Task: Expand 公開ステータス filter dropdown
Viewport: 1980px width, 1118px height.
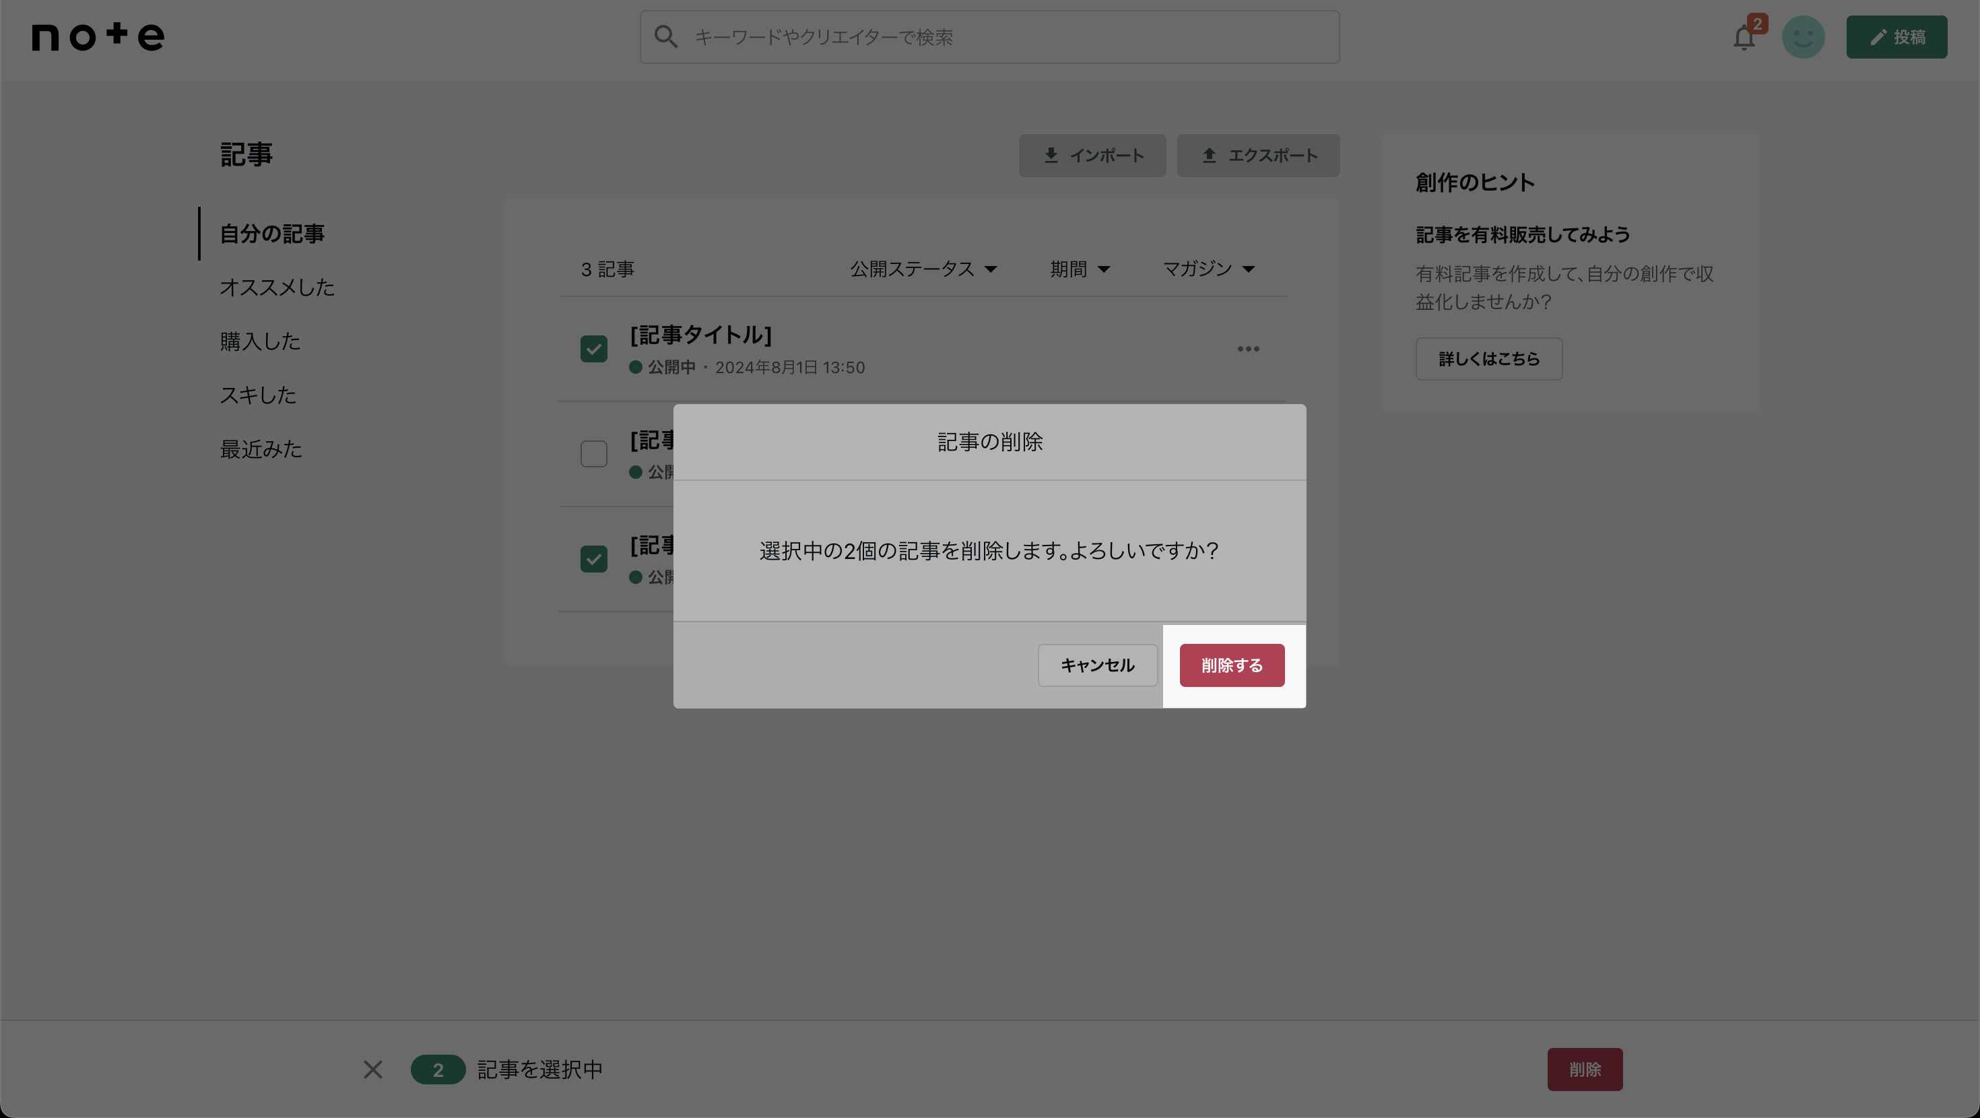Action: [923, 269]
